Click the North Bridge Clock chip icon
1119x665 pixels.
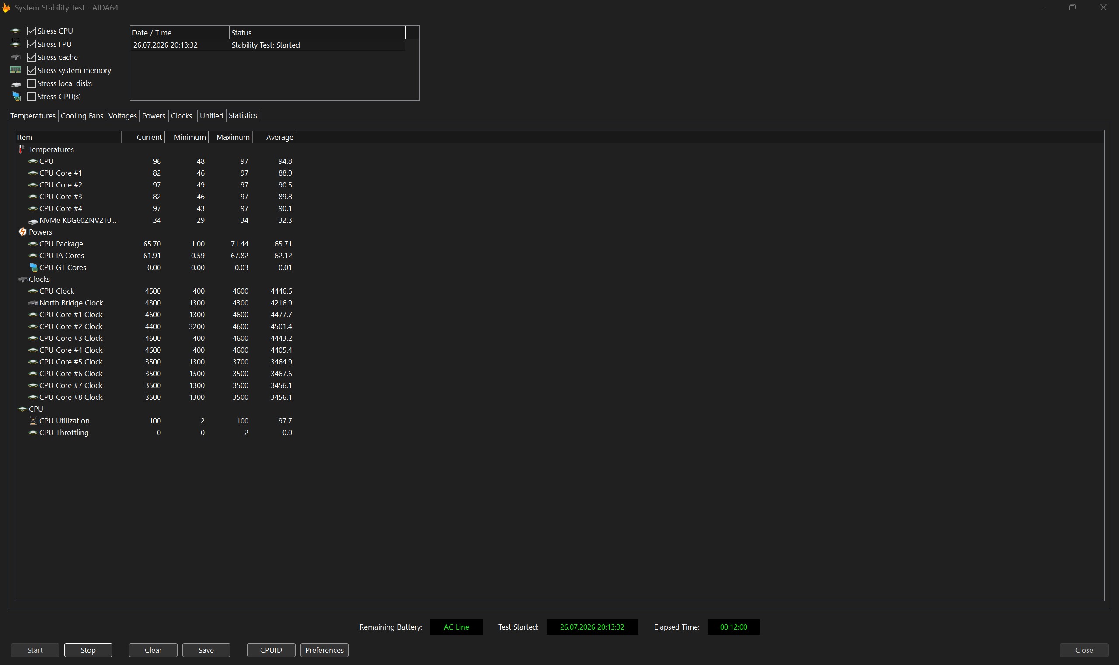pyautogui.click(x=33, y=303)
